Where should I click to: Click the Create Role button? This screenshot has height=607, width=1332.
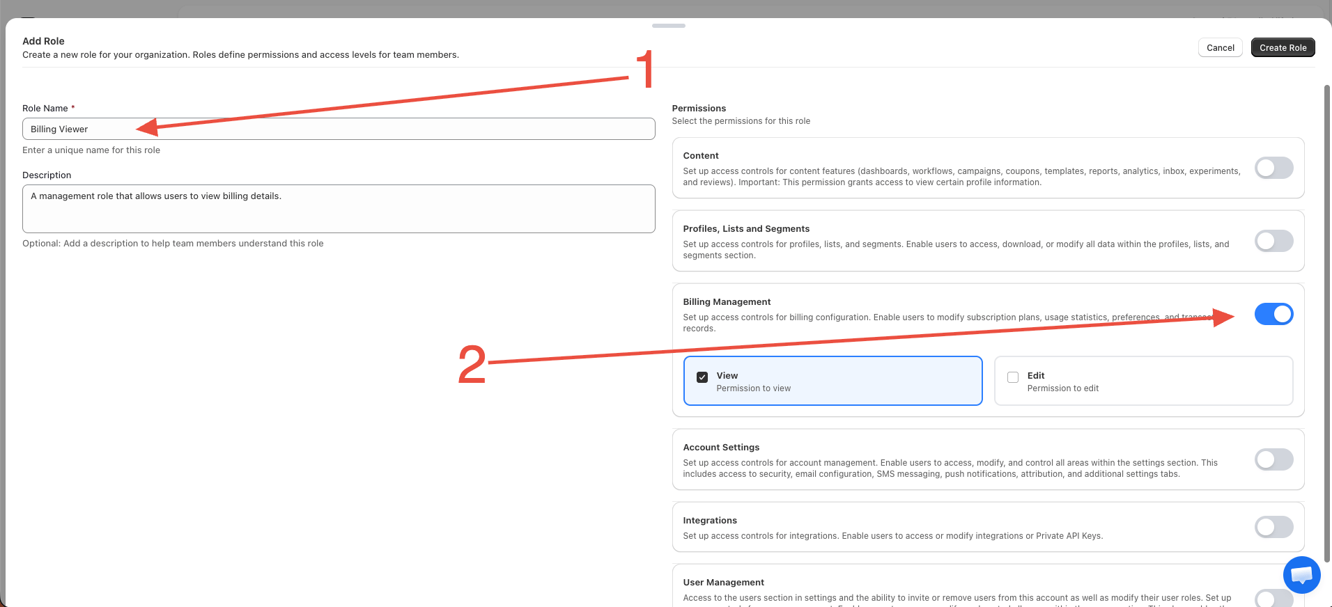1283,47
